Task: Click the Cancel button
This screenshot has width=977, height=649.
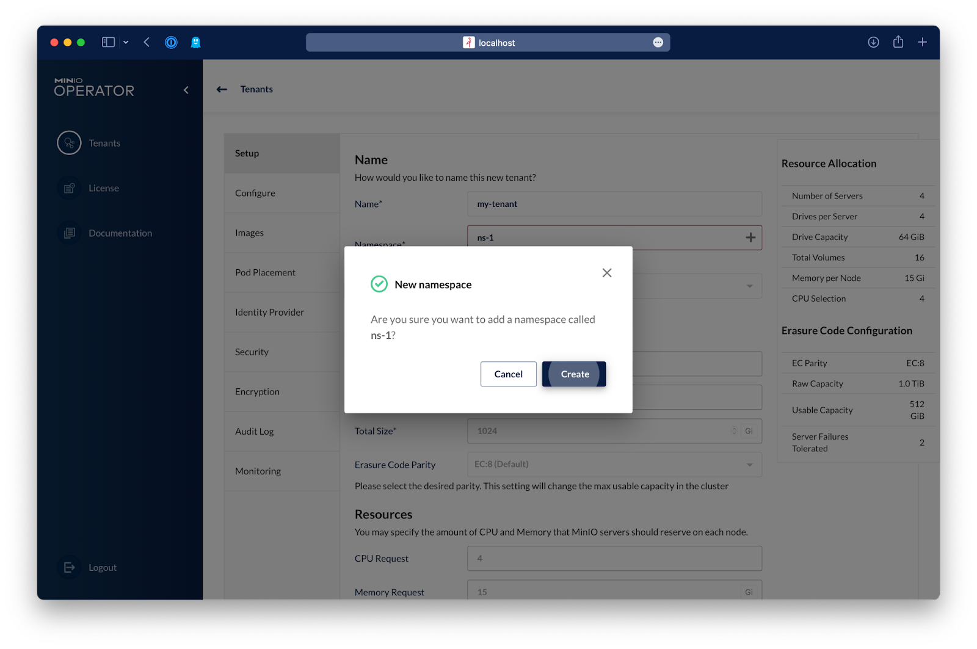Action: click(508, 374)
